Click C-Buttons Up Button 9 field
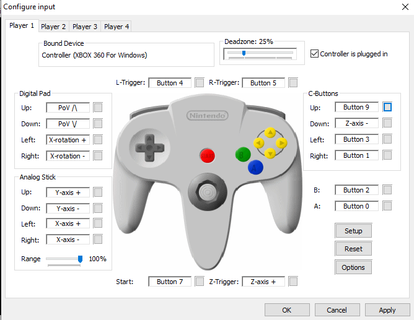The image size is (414, 320). (x=356, y=107)
